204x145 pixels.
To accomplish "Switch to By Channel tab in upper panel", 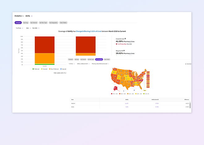I will point(34,23).
